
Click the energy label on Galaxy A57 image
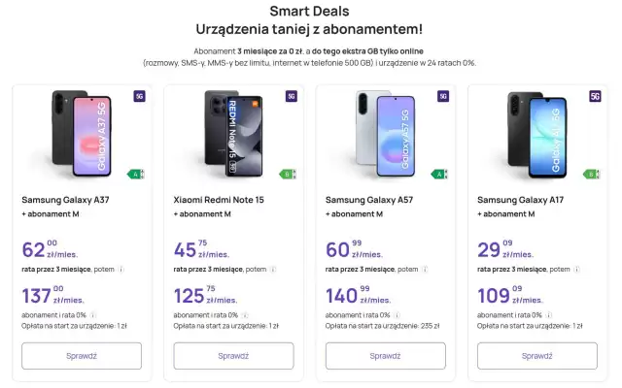pos(440,175)
